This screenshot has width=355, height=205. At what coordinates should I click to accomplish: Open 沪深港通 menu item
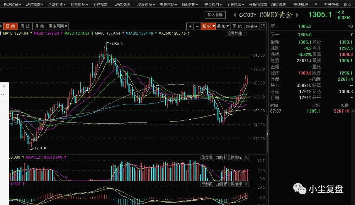pos(122,4)
